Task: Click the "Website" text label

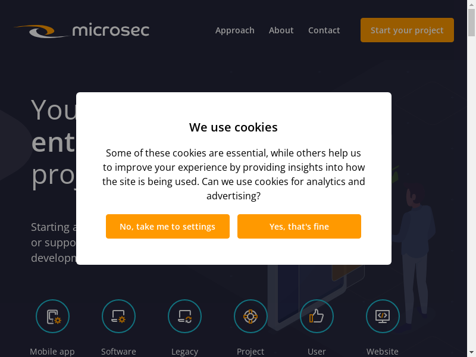Action: click(x=383, y=352)
